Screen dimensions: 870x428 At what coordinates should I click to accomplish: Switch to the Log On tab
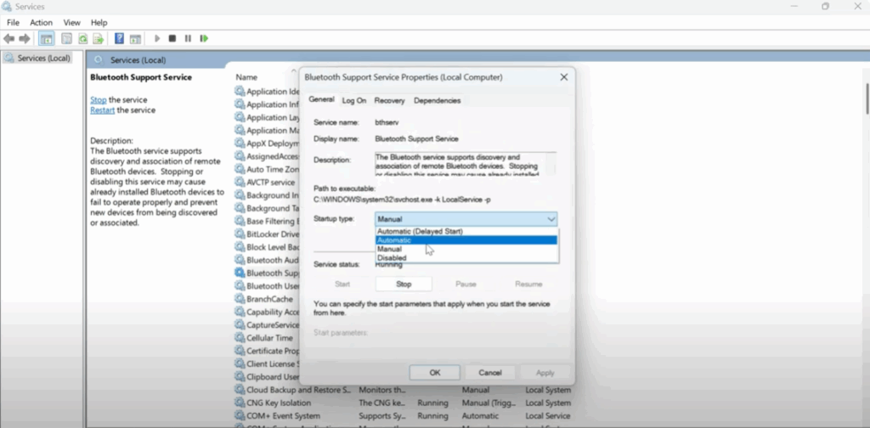[354, 100]
